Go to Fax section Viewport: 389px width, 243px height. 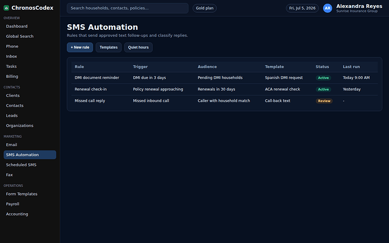30,175
